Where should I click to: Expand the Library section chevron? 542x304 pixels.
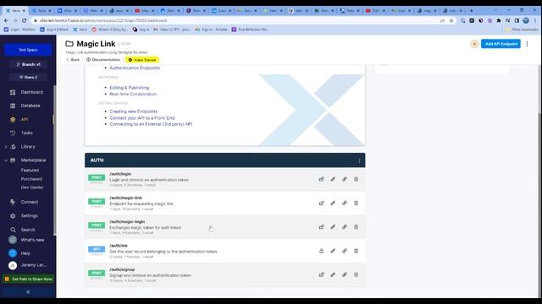tap(6, 147)
